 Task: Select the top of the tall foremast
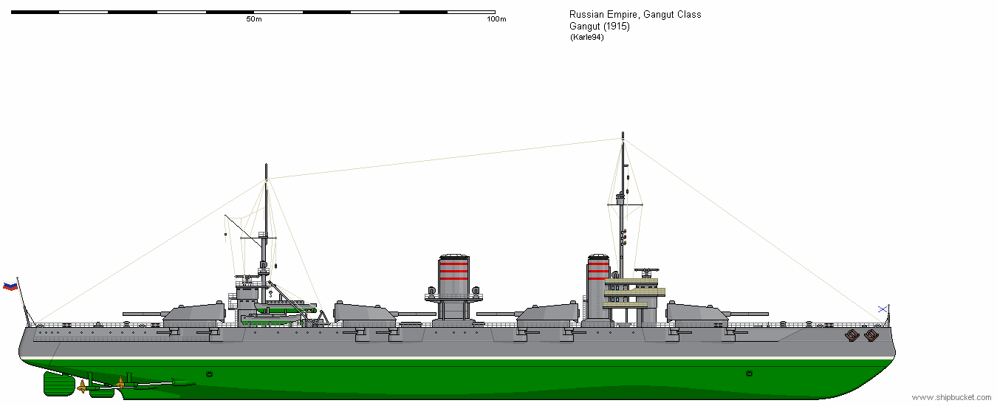[x=623, y=138]
